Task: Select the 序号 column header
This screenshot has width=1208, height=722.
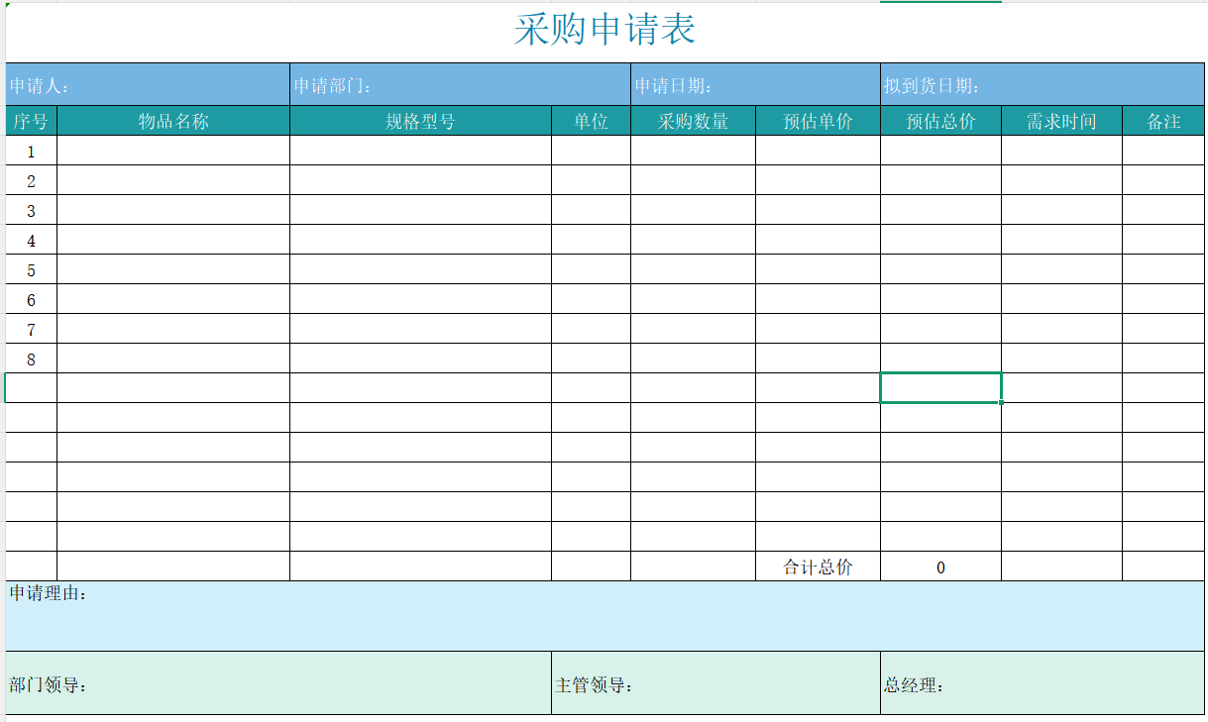Action: coord(32,121)
